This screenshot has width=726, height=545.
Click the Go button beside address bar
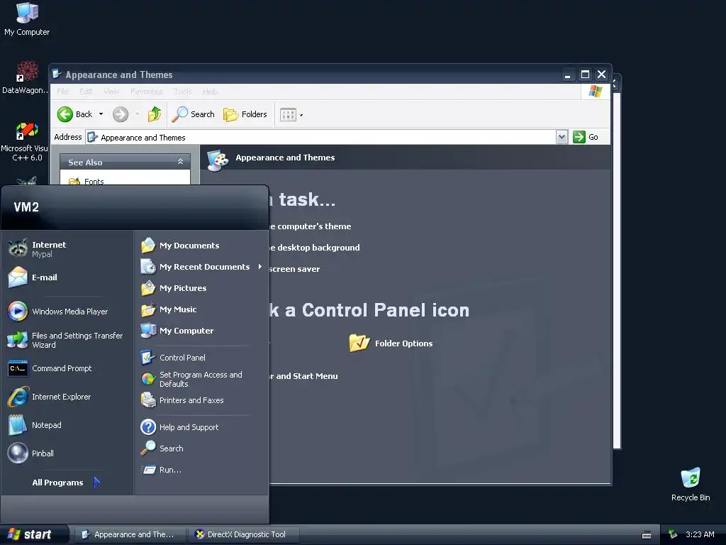point(586,137)
